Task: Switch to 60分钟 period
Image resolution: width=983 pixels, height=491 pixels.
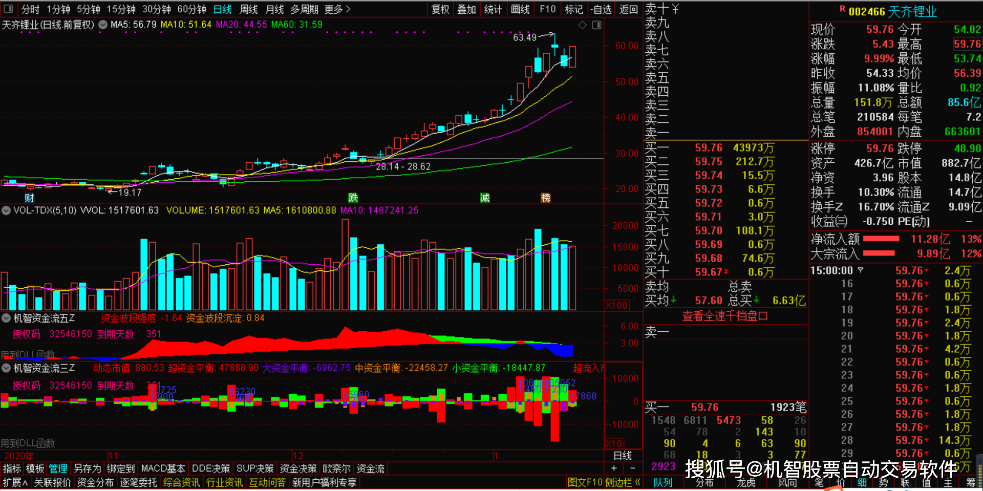Action: pyautogui.click(x=192, y=9)
